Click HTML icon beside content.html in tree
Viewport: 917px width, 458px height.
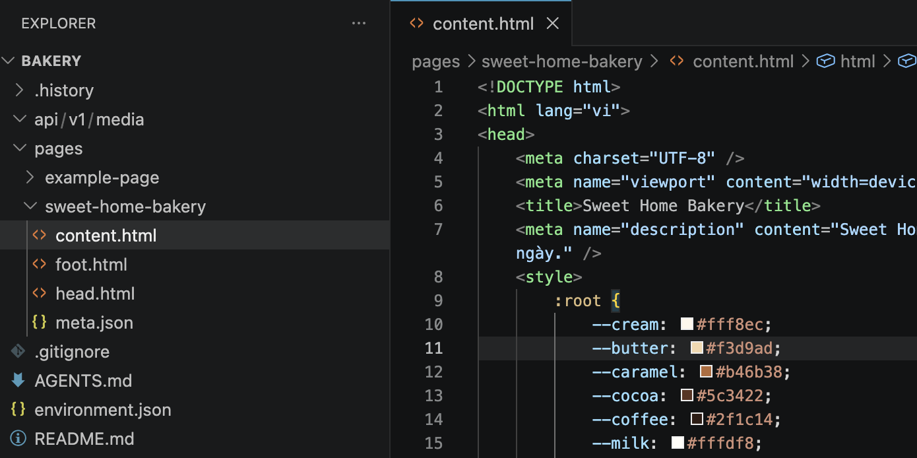point(40,235)
